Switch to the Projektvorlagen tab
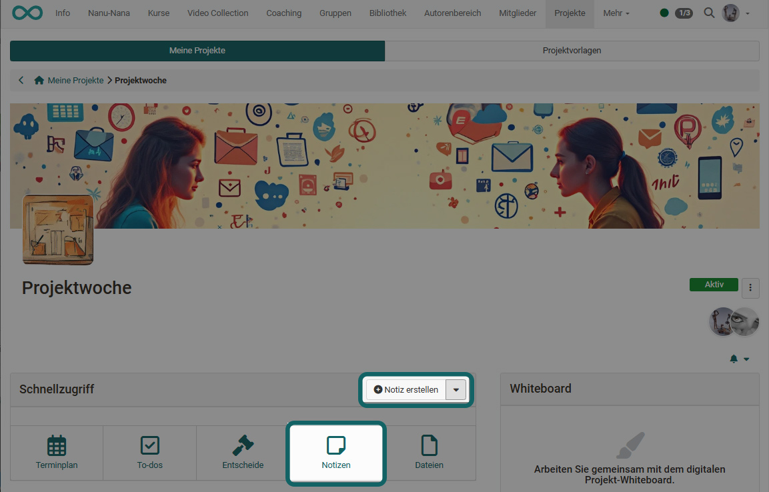 [572, 51]
